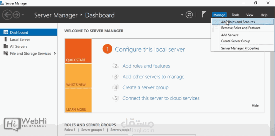Screen dimensions: 275x136
Task: Click Dashboard in the breadcrumb title
Action: tap(100, 15)
